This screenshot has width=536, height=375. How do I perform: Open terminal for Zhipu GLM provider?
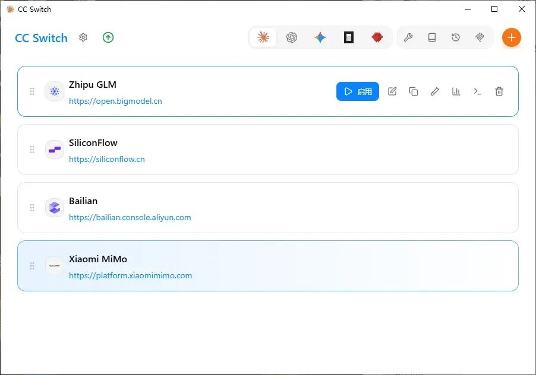478,91
